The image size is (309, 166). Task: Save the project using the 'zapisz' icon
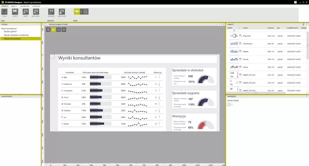pyautogui.click(x=25, y=12)
